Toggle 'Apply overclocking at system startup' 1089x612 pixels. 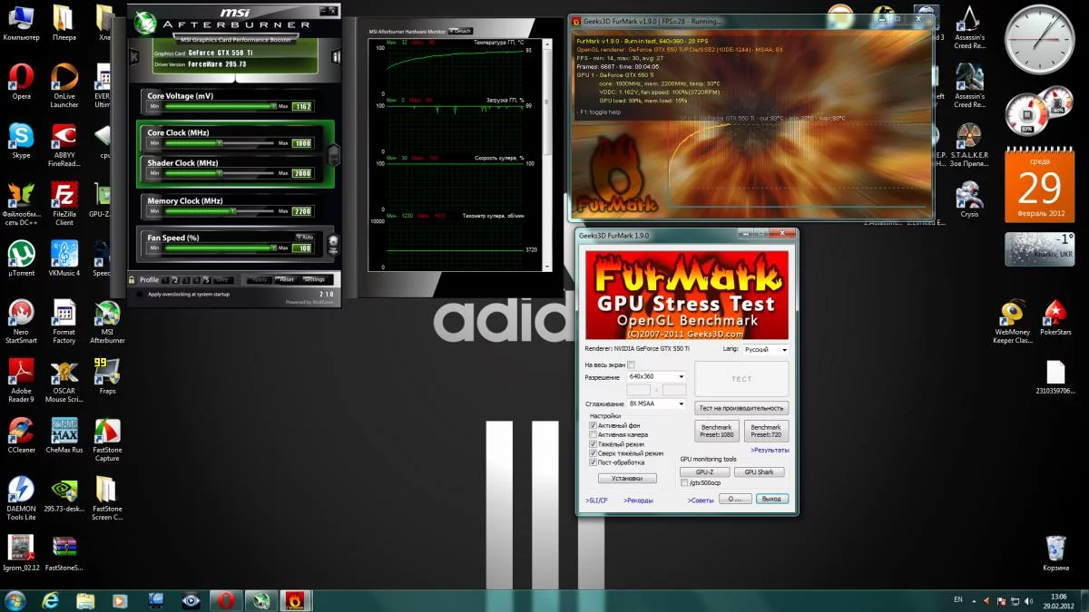(x=141, y=294)
